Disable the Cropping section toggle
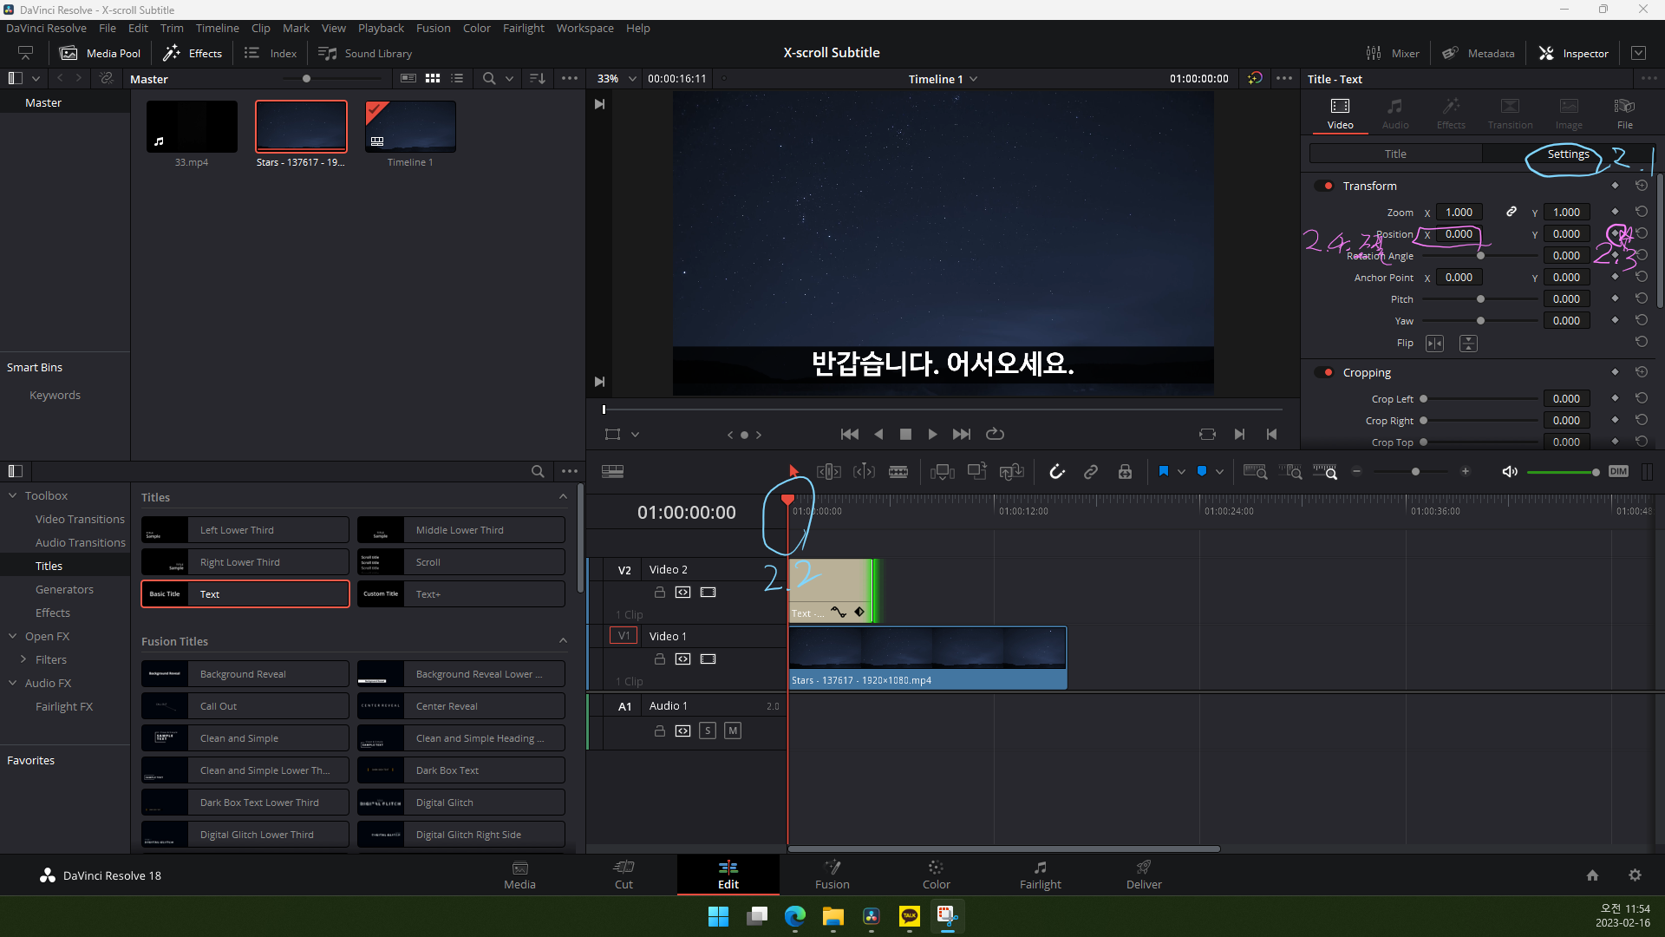The height and width of the screenshot is (937, 1665). (1324, 372)
